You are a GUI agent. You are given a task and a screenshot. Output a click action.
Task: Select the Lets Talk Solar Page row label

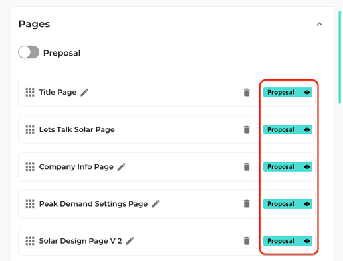click(77, 129)
